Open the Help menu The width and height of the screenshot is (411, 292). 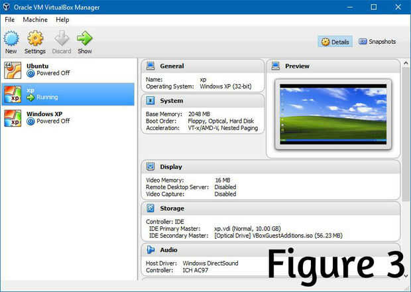click(62, 20)
